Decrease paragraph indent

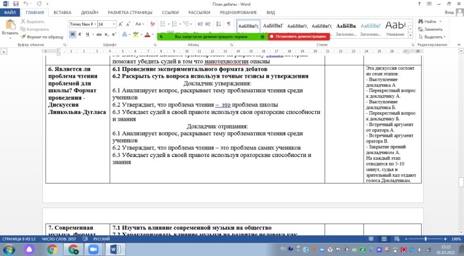click(x=200, y=24)
